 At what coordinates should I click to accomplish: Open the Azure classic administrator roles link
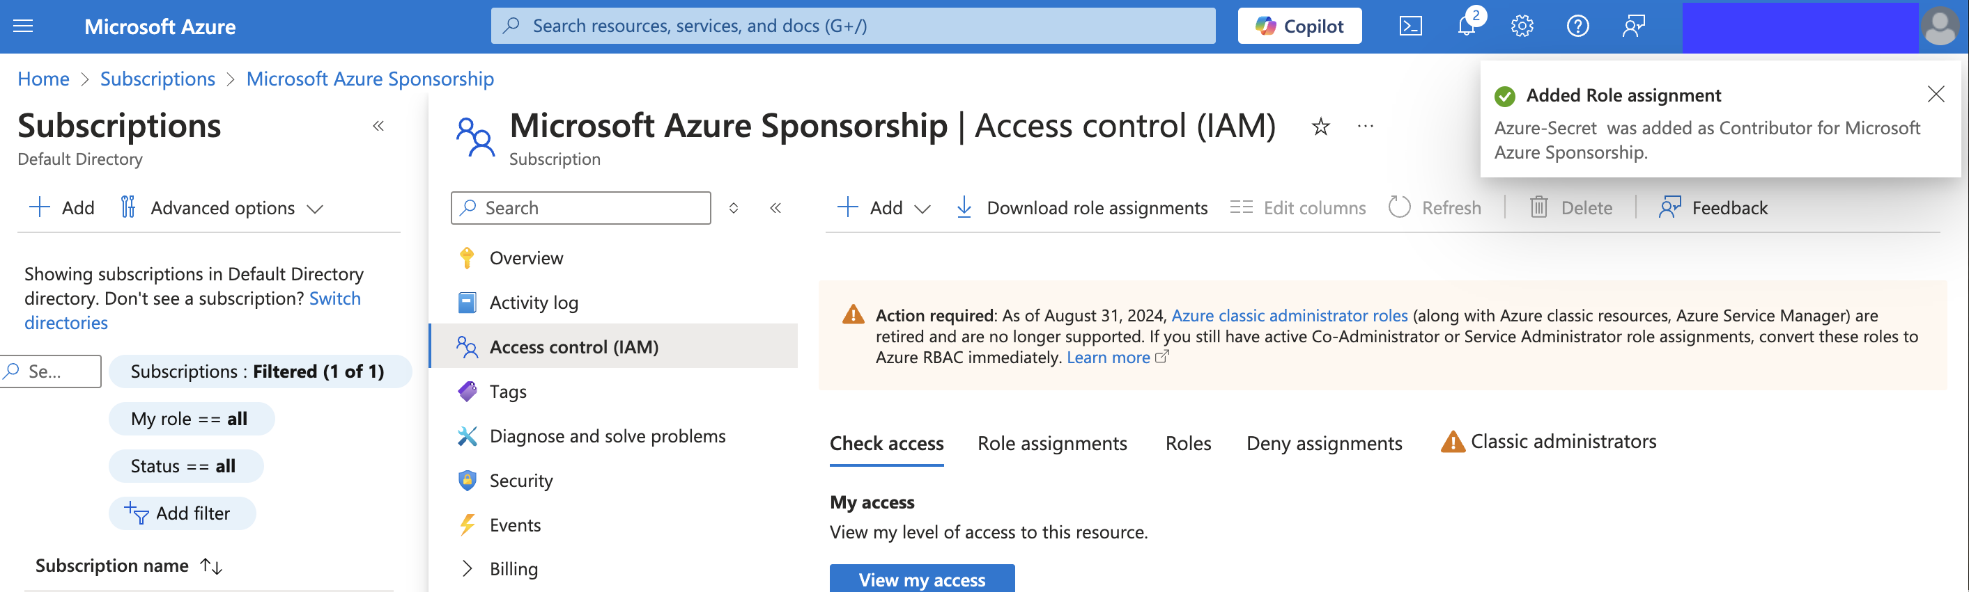(1289, 315)
